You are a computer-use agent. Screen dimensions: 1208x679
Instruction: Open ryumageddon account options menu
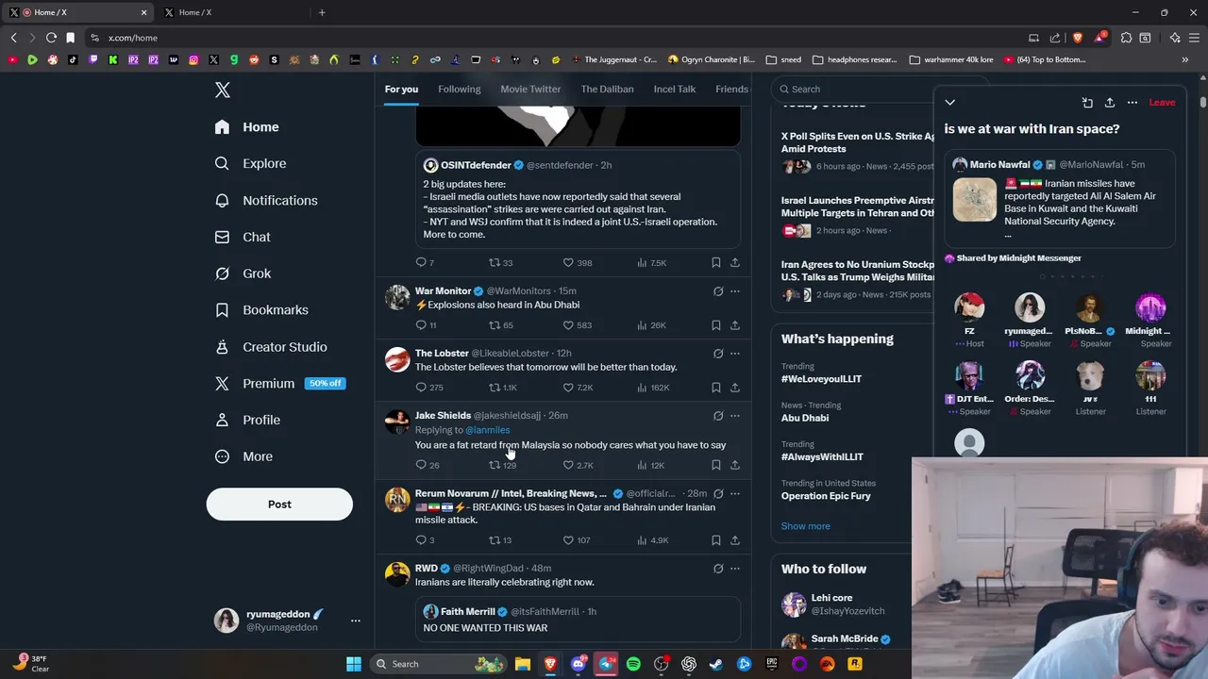(356, 621)
